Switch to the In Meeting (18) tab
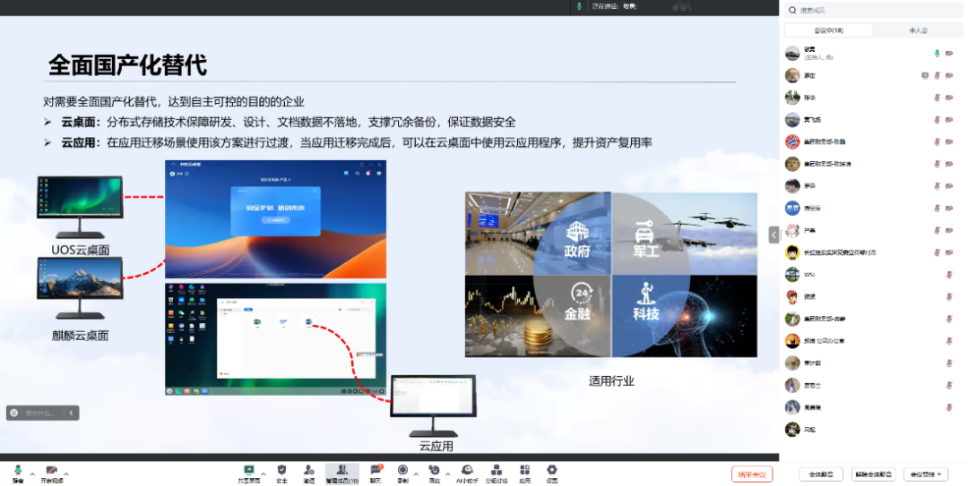 (828, 30)
